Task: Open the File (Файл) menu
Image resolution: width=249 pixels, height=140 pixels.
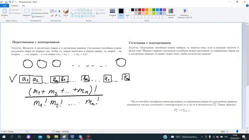Action: (4, 5)
